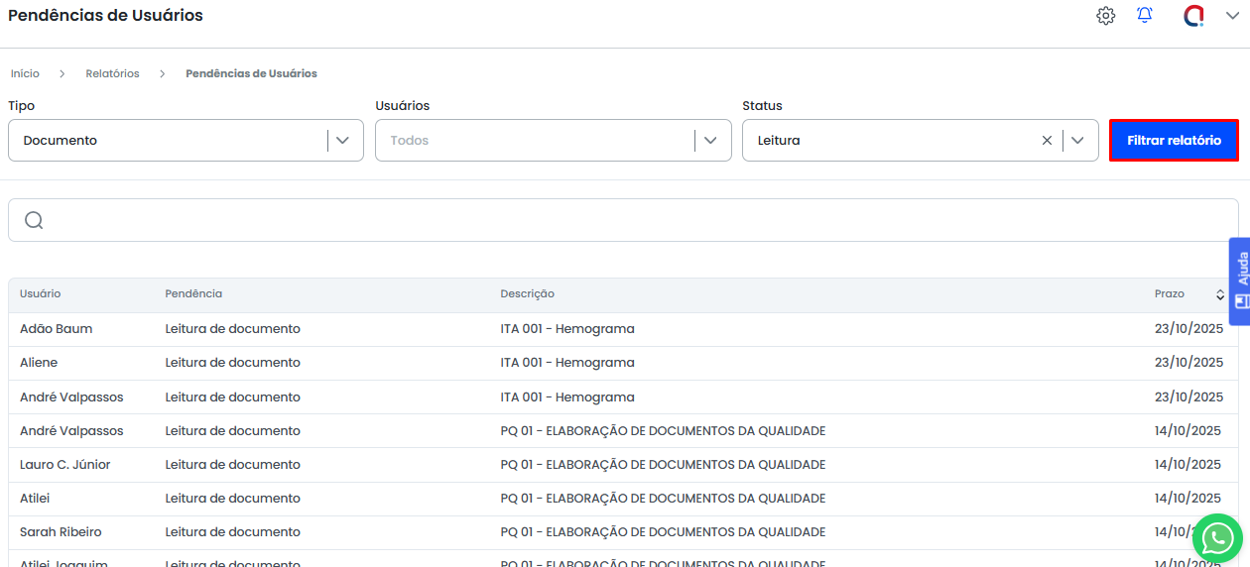
Task: Expand the Status dropdown arrow
Action: click(1077, 141)
